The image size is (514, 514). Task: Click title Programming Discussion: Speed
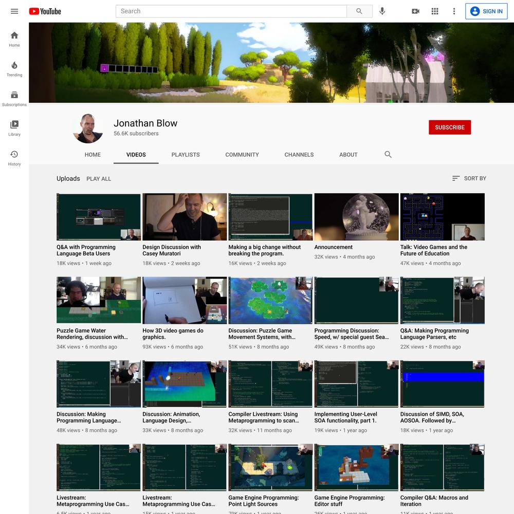[352, 334]
